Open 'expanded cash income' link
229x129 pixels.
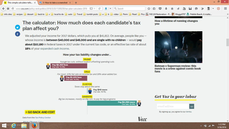point(54,48)
